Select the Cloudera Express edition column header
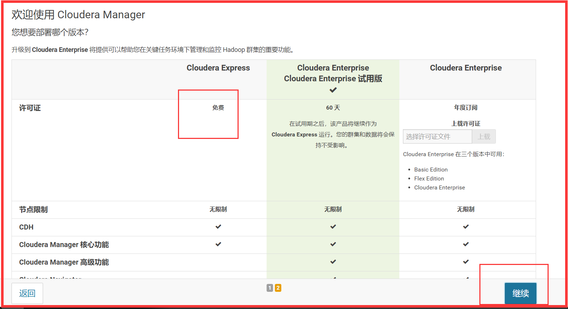 tap(218, 68)
